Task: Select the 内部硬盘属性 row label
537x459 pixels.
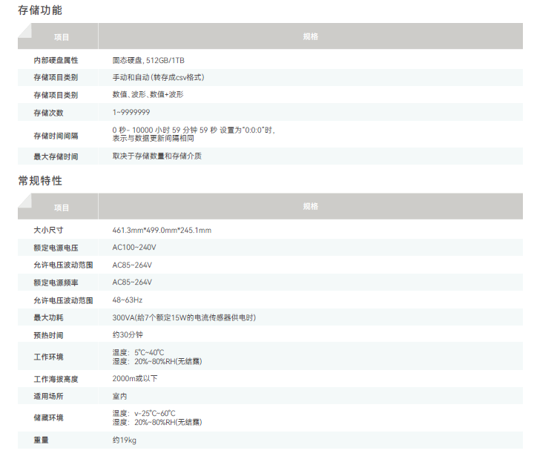Action: tap(56, 60)
